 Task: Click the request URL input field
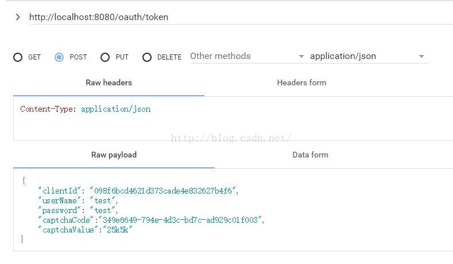(241, 17)
